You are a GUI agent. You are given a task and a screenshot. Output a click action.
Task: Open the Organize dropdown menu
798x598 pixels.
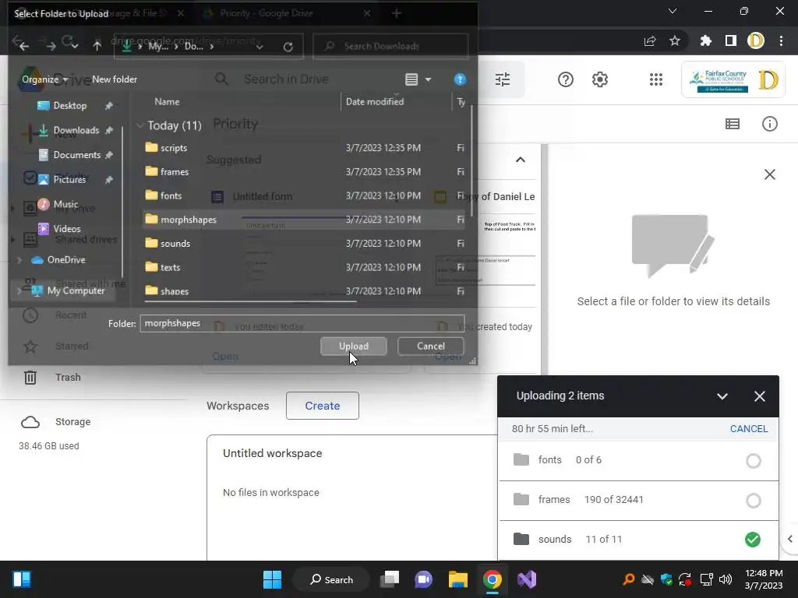click(x=44, y=79)
